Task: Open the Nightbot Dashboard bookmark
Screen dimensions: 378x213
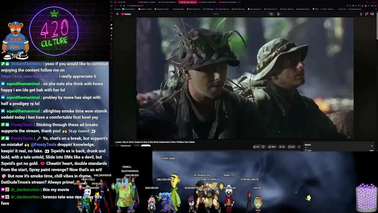Action: tap(146, 9)
